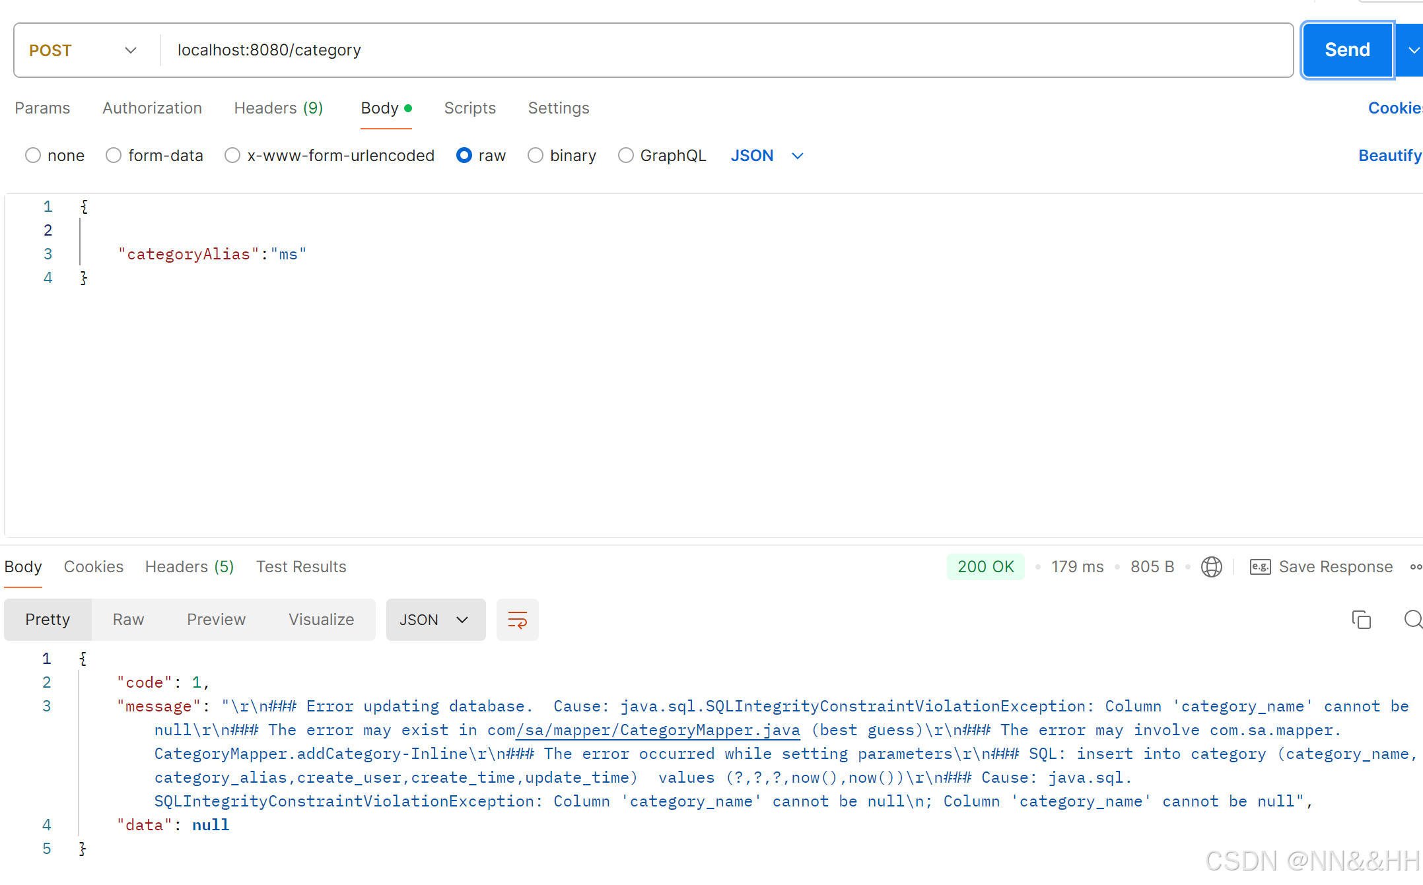The height and width of the screenshot is (885, 1423).
Task: Open the Settings tab
Action: pyautogui.click(x=559, y=108)
